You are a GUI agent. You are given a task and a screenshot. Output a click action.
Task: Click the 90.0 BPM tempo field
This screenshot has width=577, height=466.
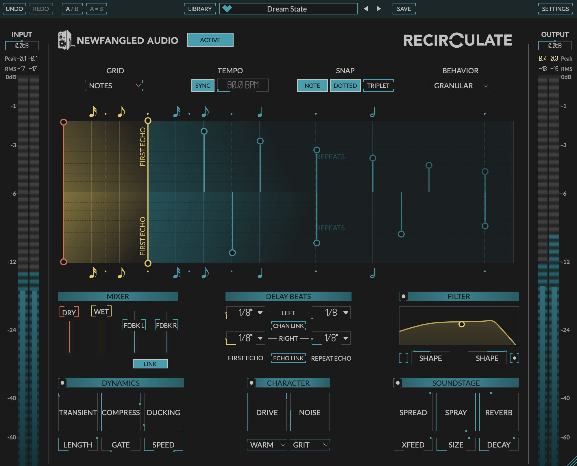coord(243,85)
